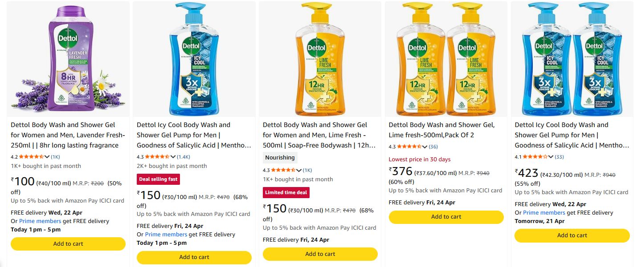The width and height of the screenshot is (637, 267).
Task: Add Lavender Fresh 250ml to cart
Action: coord(68,243)
